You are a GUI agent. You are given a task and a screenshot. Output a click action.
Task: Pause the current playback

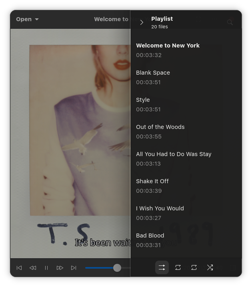click(46, 268)
